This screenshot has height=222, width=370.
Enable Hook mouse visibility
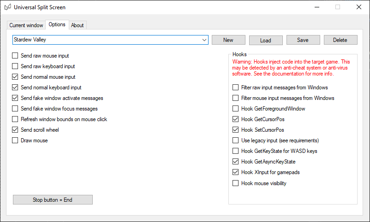tap(235, 183)
